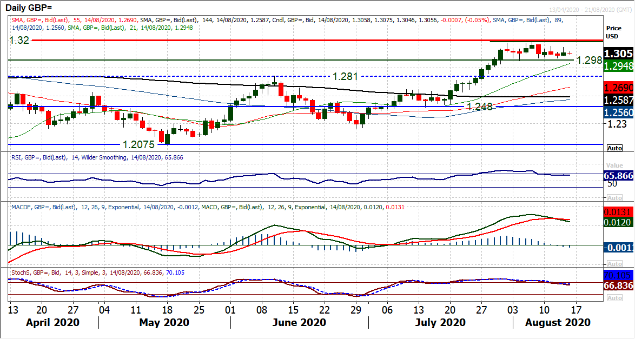Viewport: 635px width, 339px height.
Task: Click the 1.305 current price tag
Action: (x=619, y=54)
